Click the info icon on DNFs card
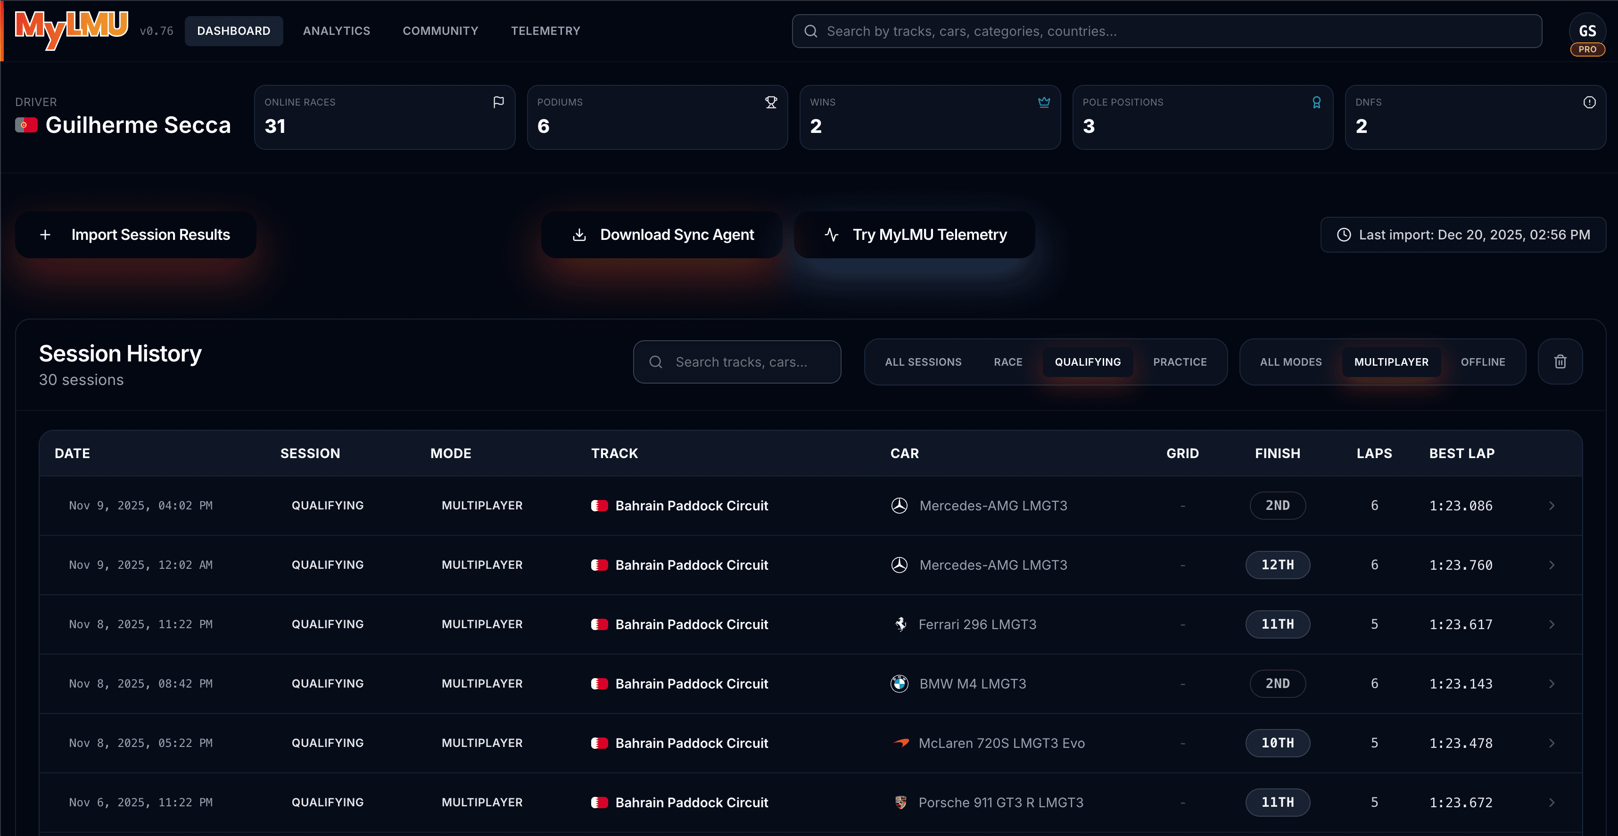The width and height of the screenshot is (1618, 836). pos(1588,102)
